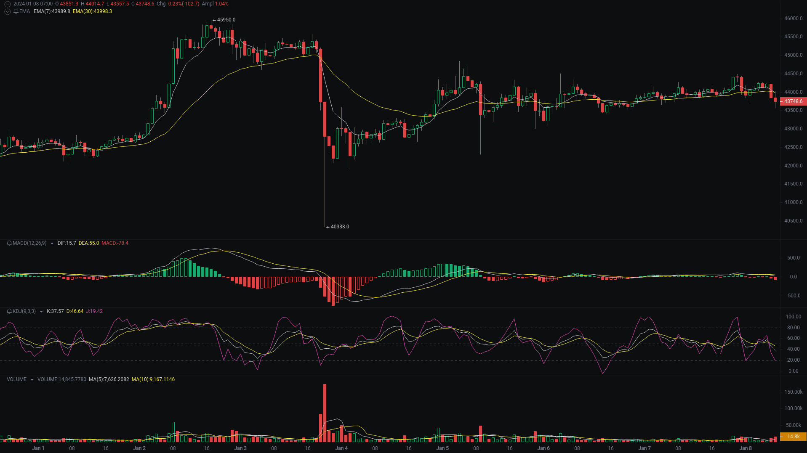807x453 pixels.
Task: Open the VOLUME indicator dropdown arrow
Action: pyautogui.click(x=32, y=379)
